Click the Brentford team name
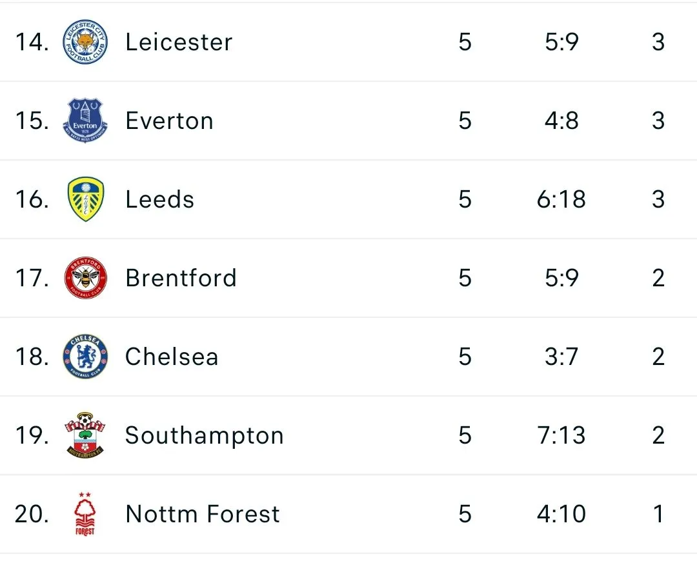This screenshot has width=697, height=561. tap(181, 279)
